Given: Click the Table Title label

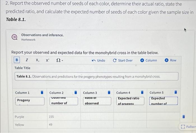Looking at the screenshot, I should (22, 68).
